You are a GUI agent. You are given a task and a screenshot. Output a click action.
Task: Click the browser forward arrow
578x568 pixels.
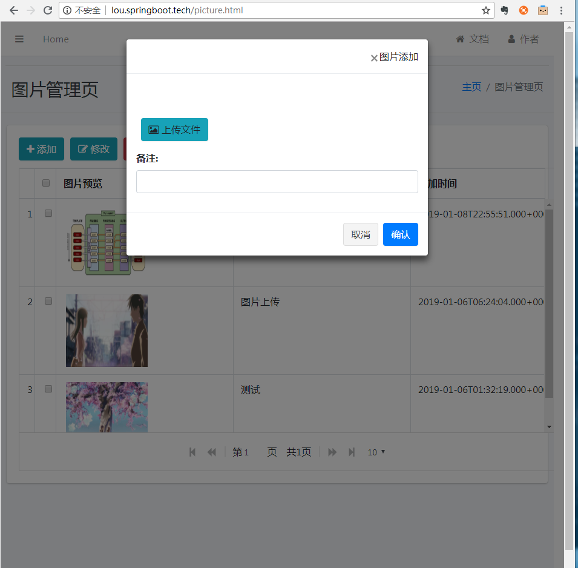click(31, 10)
